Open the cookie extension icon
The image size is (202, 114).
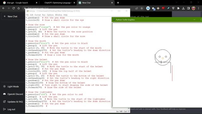click(158, 8)
